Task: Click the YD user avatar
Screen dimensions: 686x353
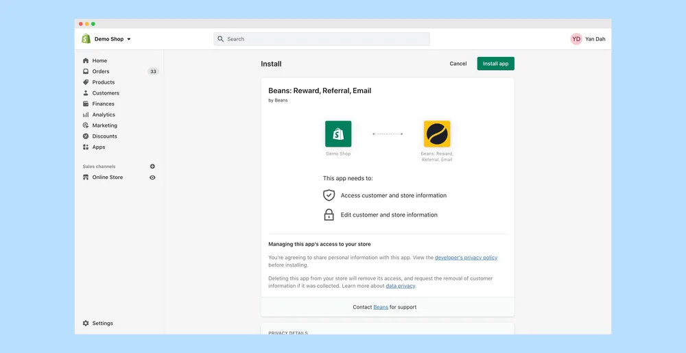Action: coord(576,39)
